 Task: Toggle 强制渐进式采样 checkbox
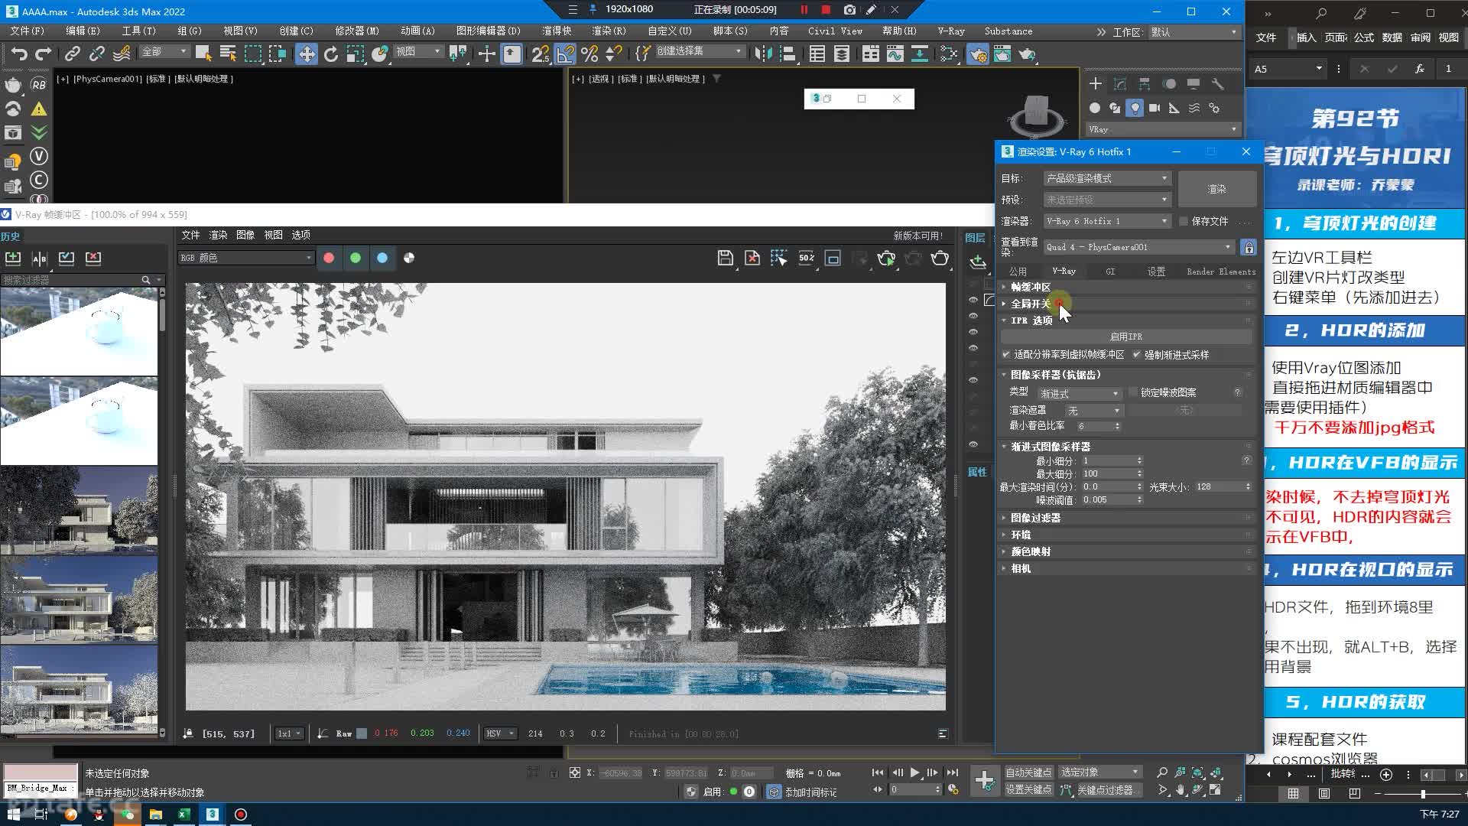(x=1136, y=354)
